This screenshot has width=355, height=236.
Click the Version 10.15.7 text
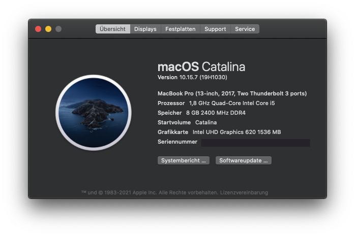pyautogui.click(x=192, y=77)
